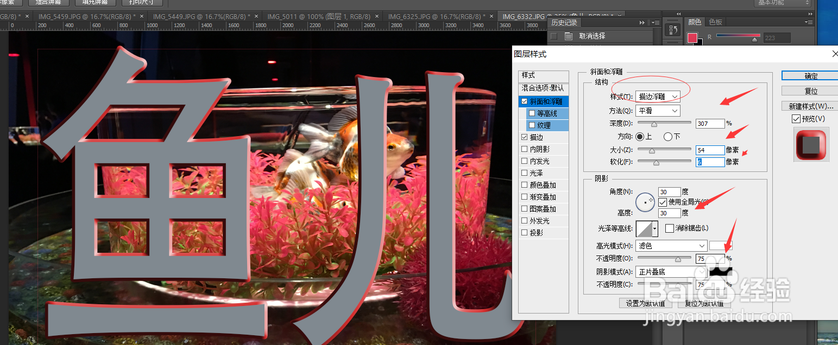Click the layer style preview thumbnail
The width and height of the screenshot is (838, 345).
tap(811, 144)
